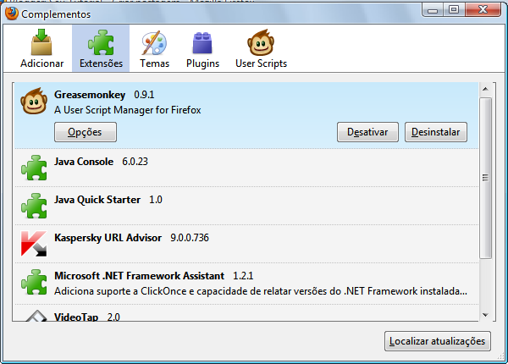Click the Greasemonkey monkey icon in list

click(34, 101)
